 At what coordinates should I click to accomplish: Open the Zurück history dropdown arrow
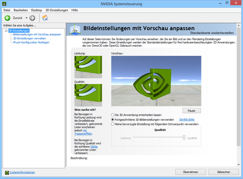coord(26,18)
